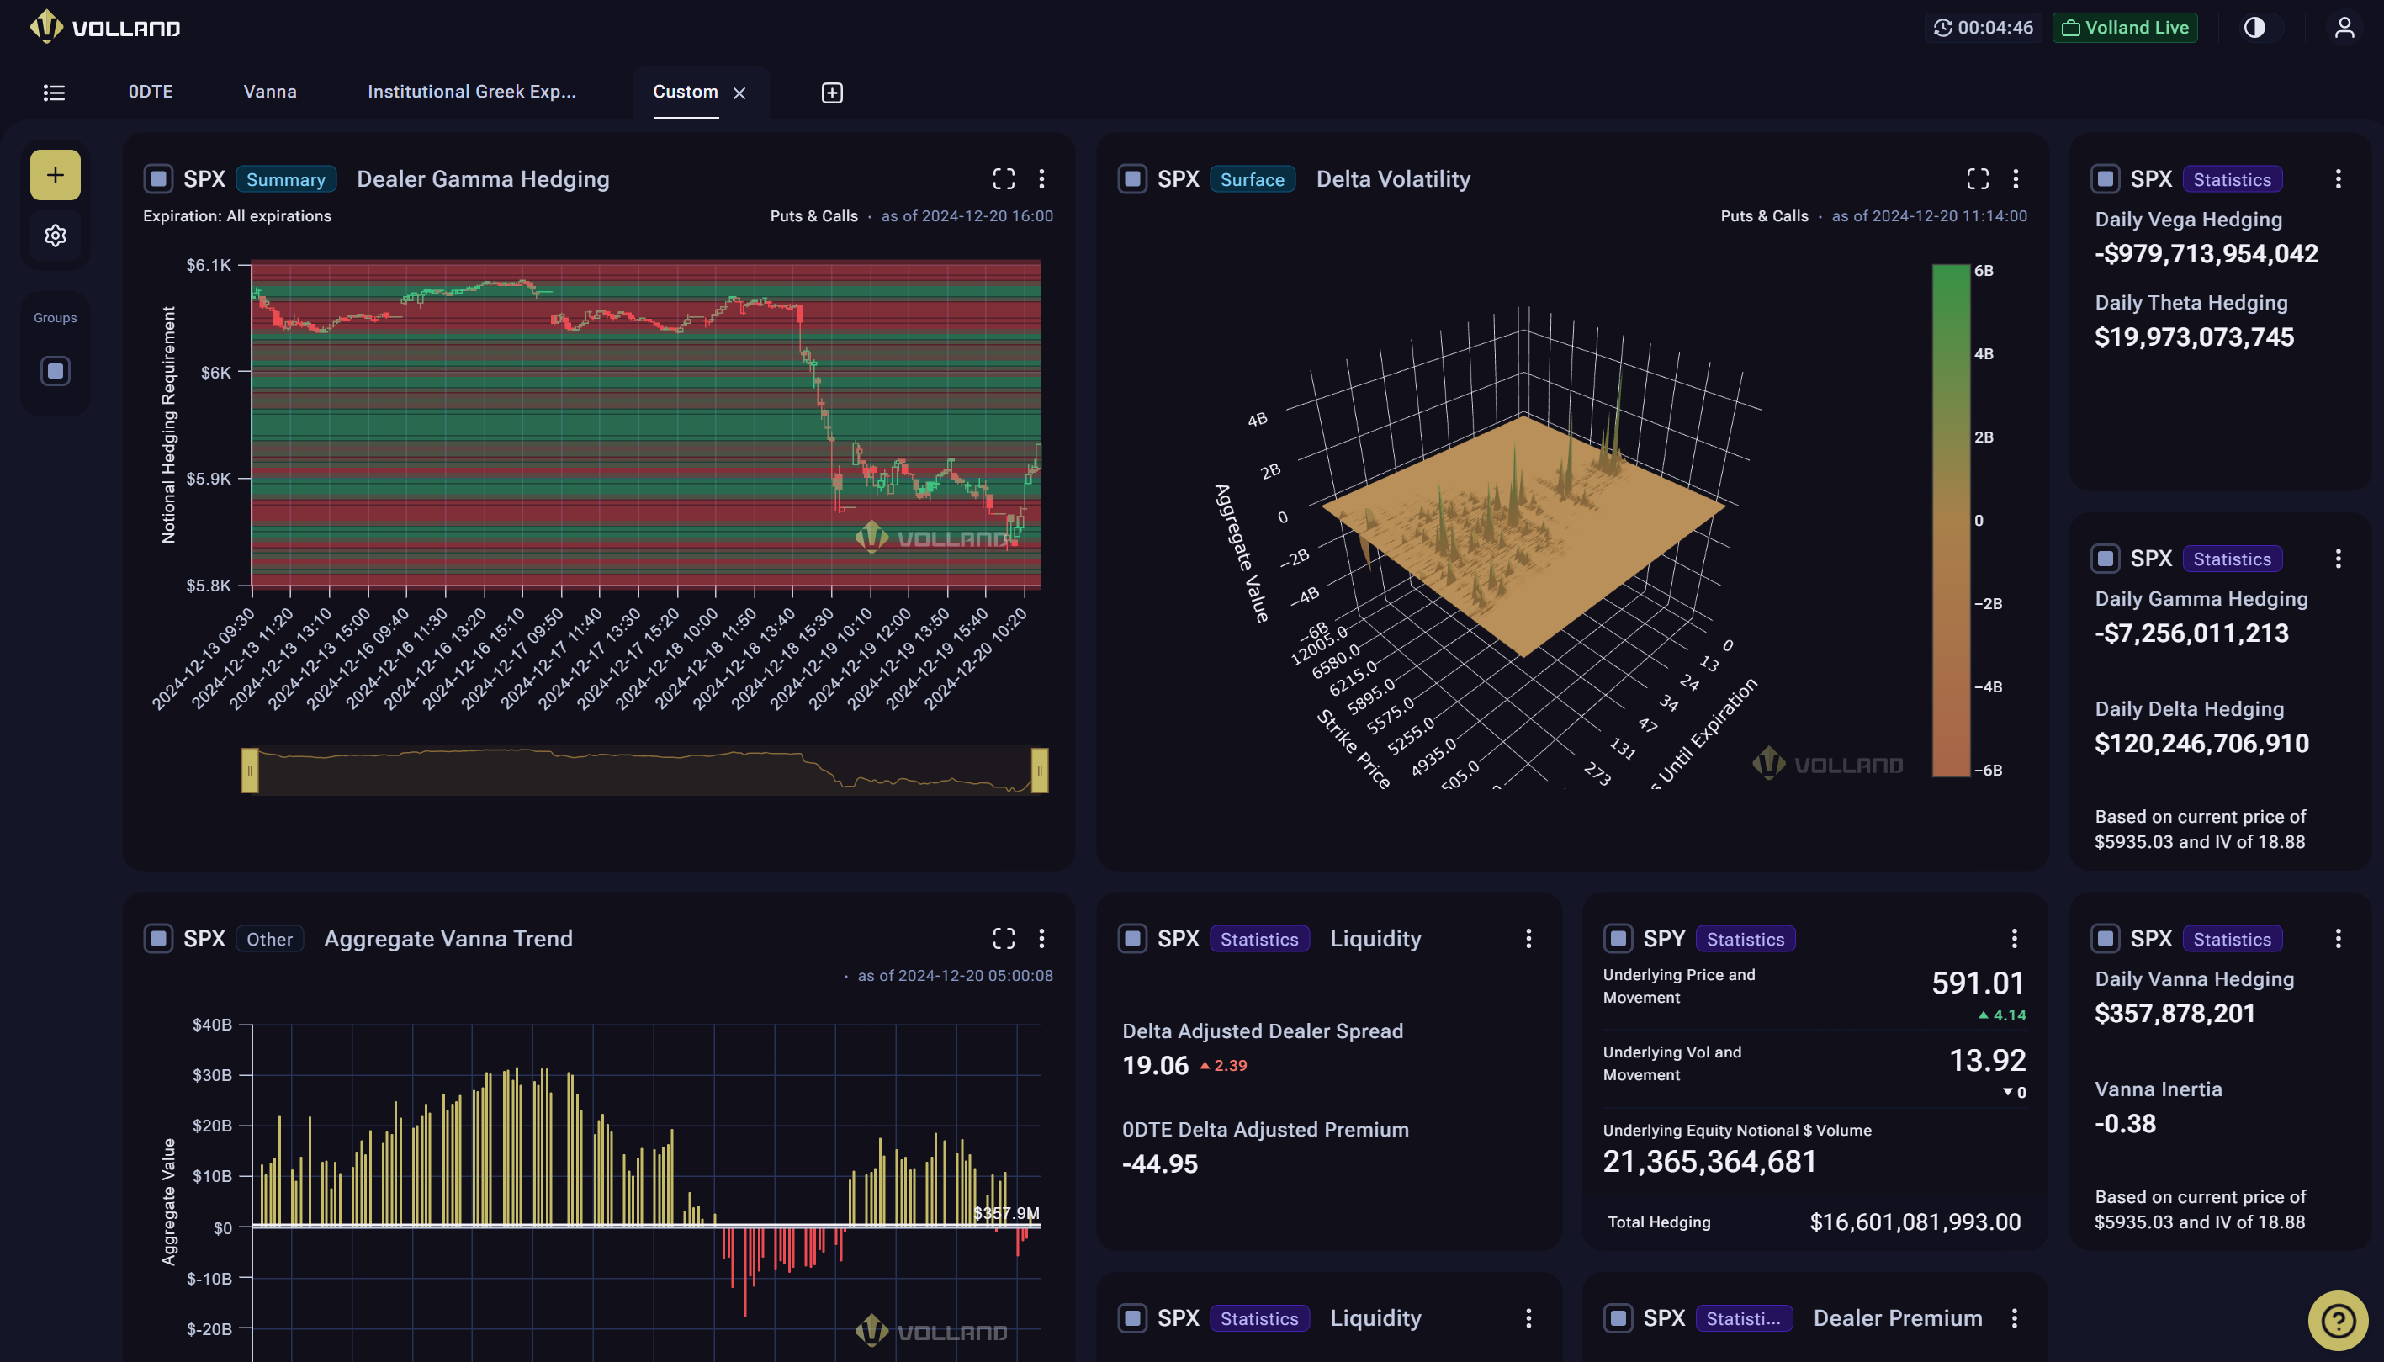This screenshot has width=2384, height=1362.
Task: Open options menu for Delta Volatility widget
Action: pyautogui.click(x=2016, y=178)
